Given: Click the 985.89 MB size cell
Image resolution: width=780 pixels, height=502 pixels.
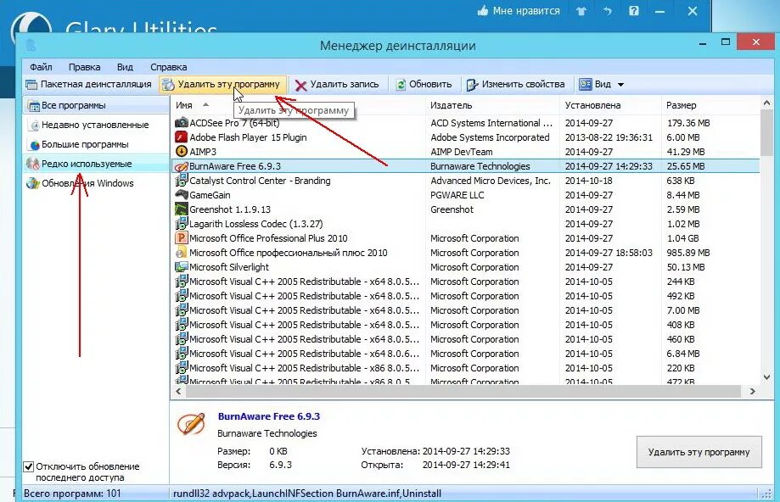Looking at the screenshot, I should coord(688,253).
